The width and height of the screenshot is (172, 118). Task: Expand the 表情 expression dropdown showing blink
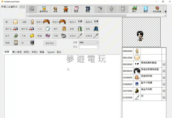(89, 42)
